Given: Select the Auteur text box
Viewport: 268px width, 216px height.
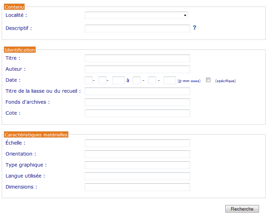Looking at the screenshot, I should point(137,69).
